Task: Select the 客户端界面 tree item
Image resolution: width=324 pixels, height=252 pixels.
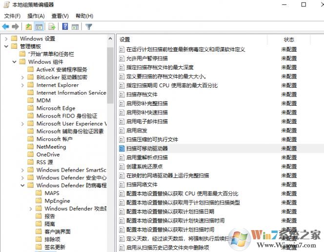Action: point(58,232)
